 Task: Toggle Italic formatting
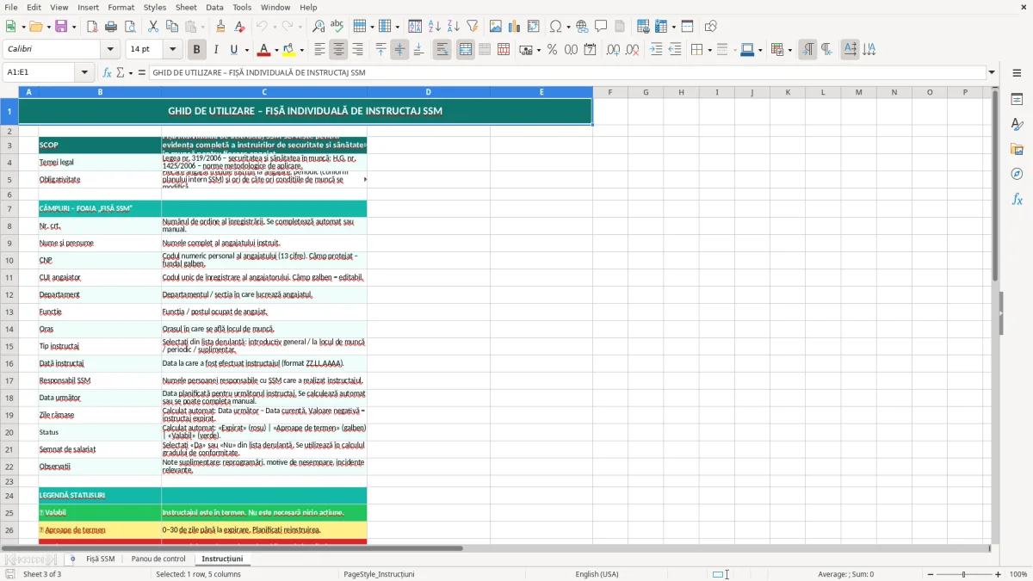click(215, 50)
